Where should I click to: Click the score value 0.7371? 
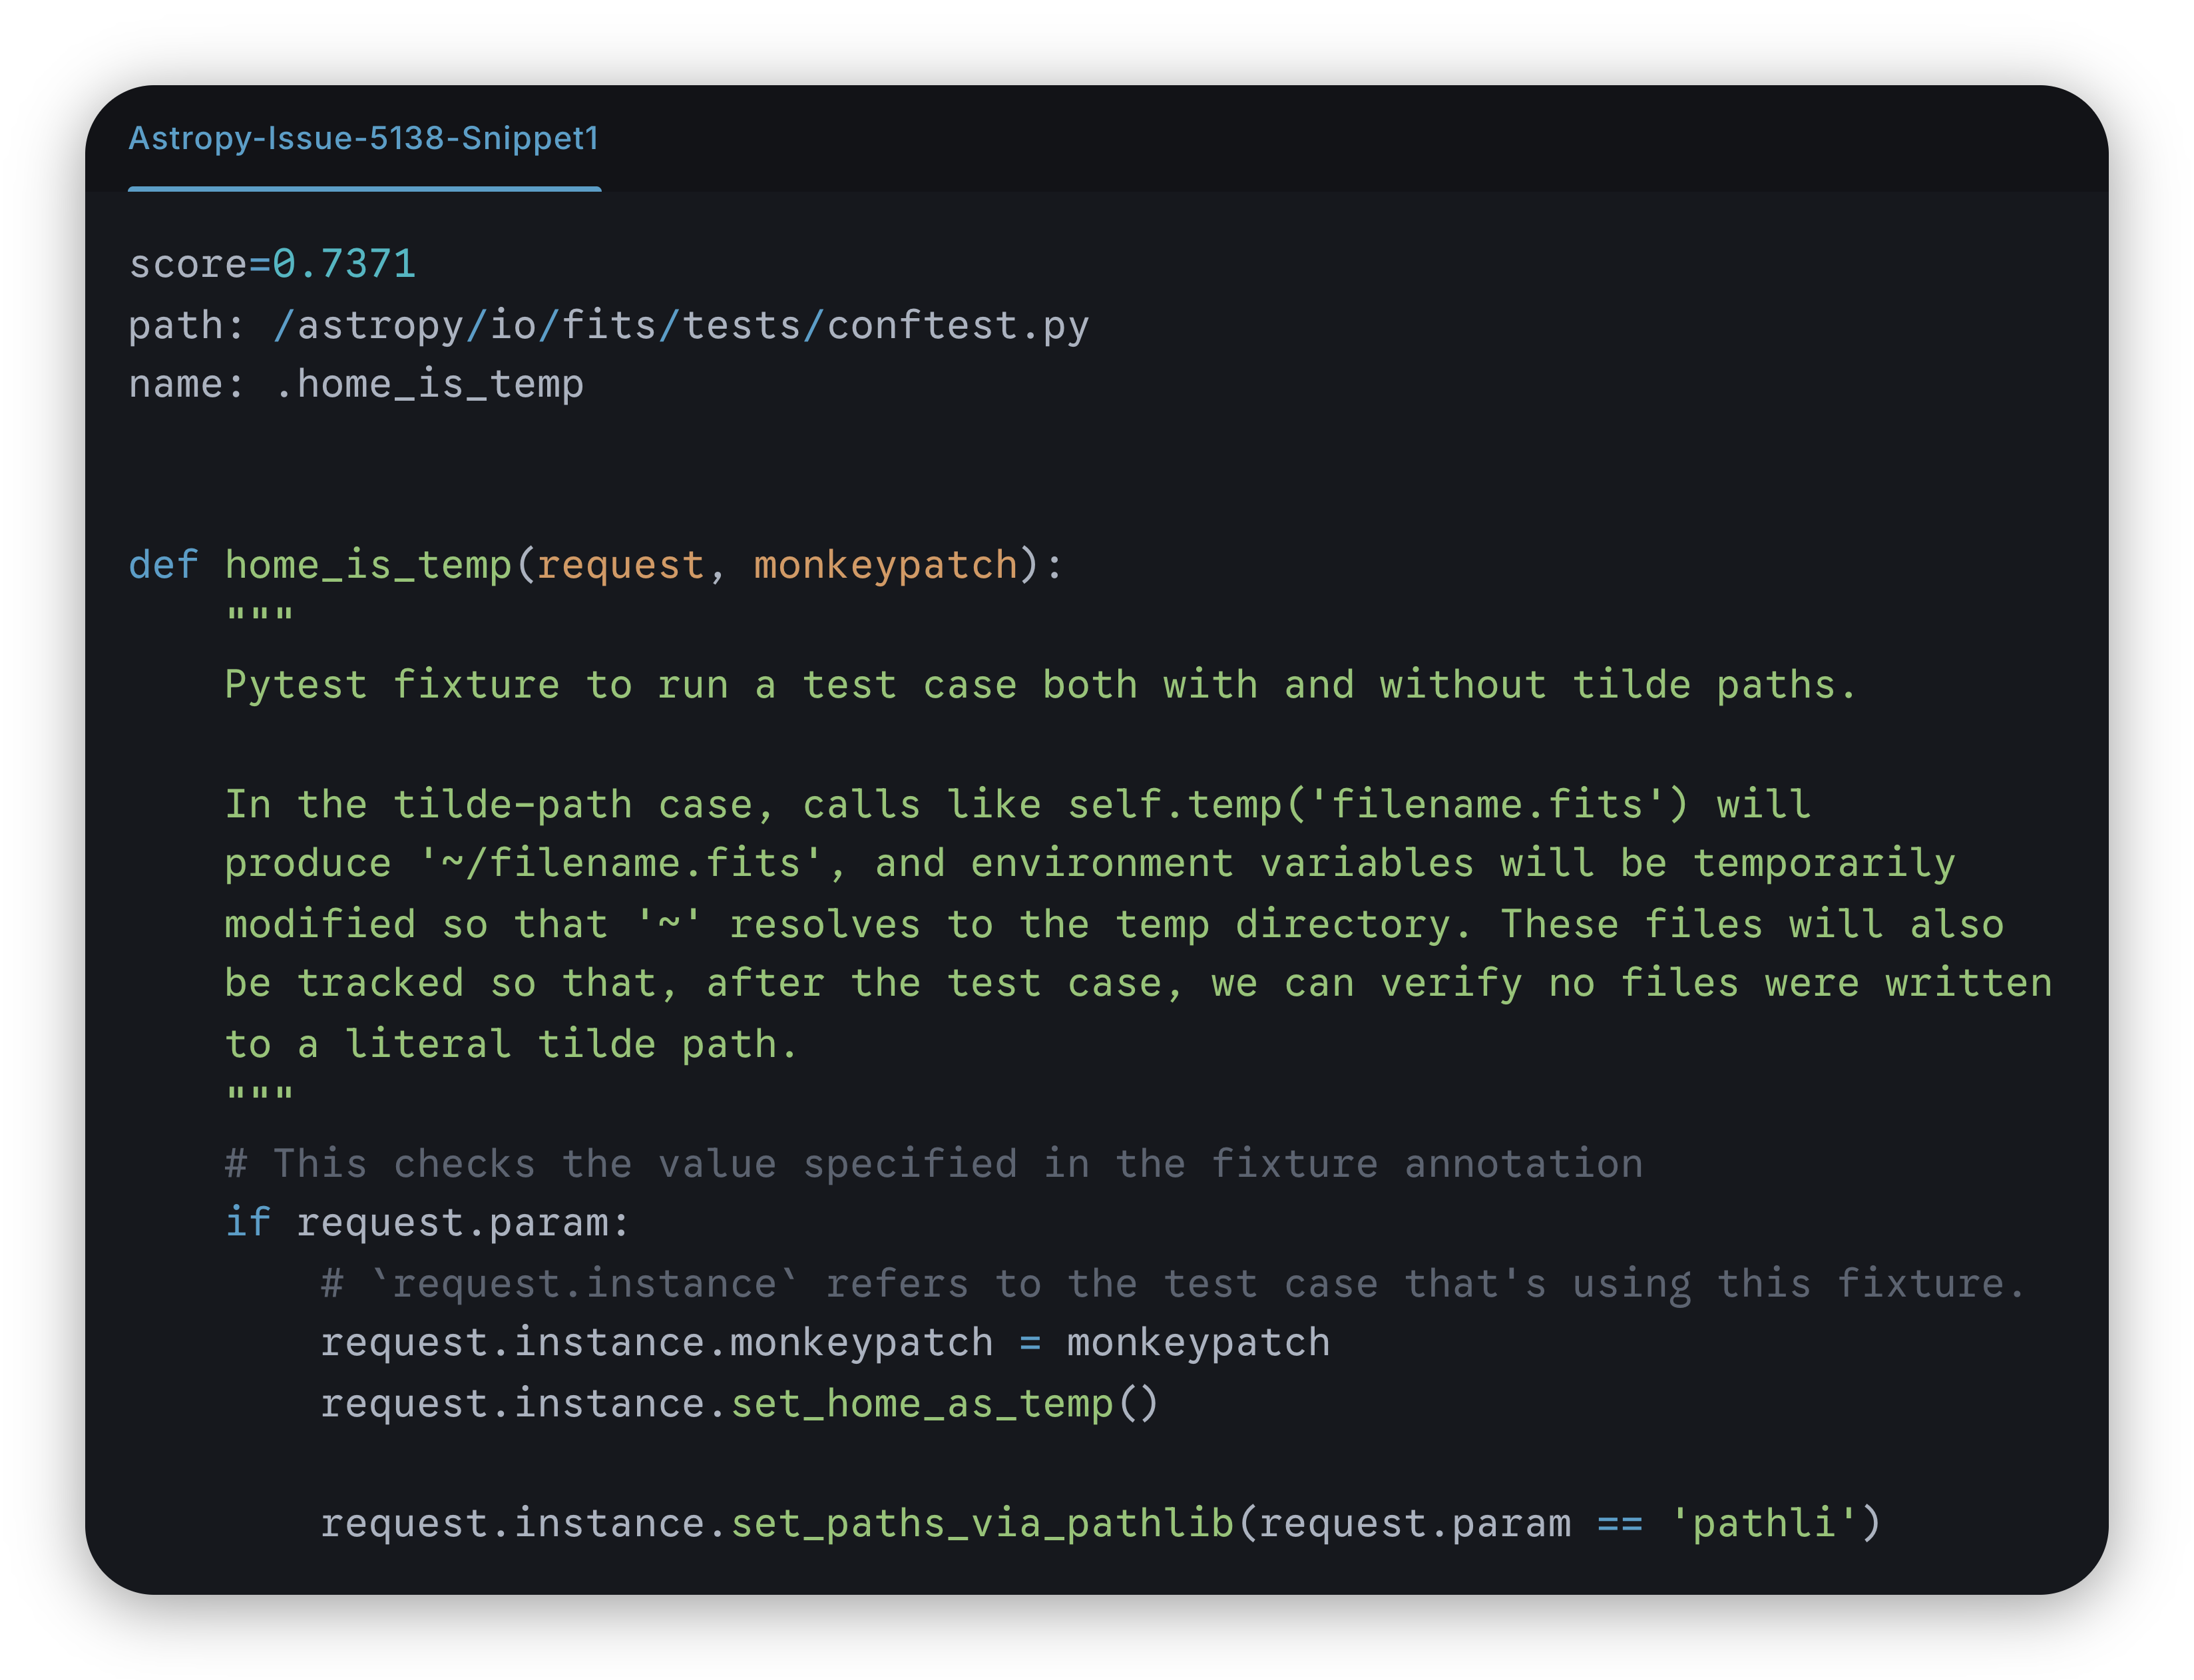[344, 264]
